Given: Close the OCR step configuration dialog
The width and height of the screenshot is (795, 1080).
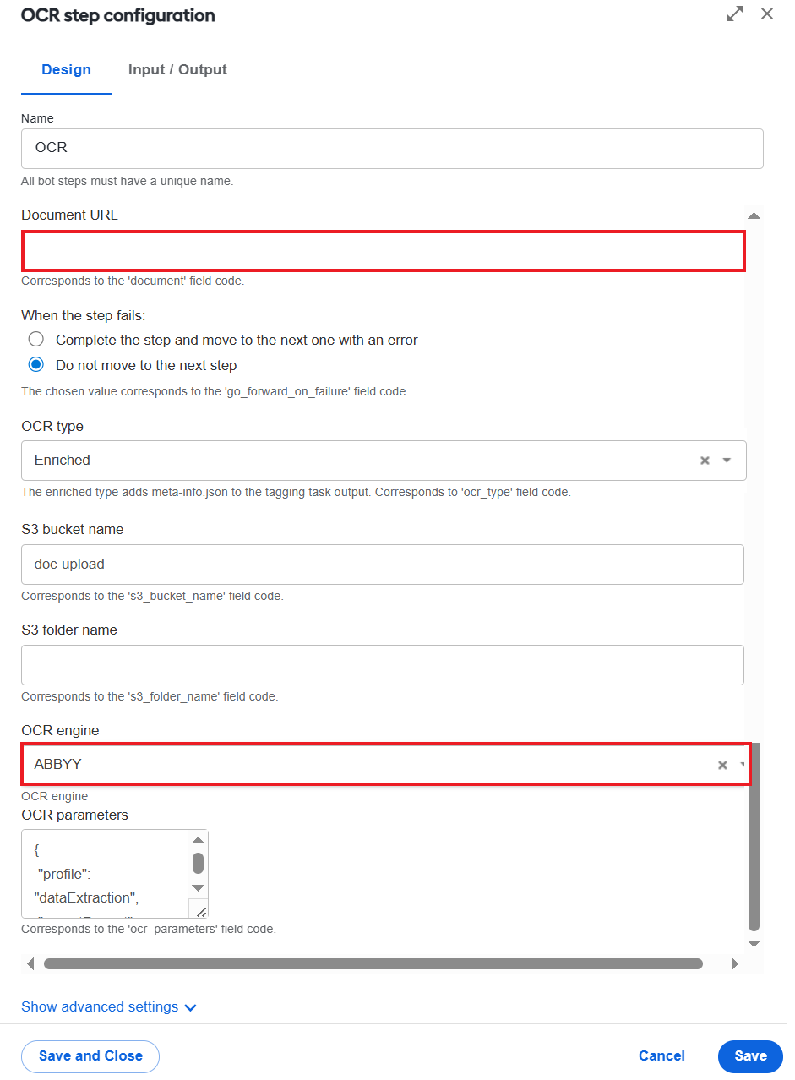Looking at the screenshot, I should tap(767, 14).
